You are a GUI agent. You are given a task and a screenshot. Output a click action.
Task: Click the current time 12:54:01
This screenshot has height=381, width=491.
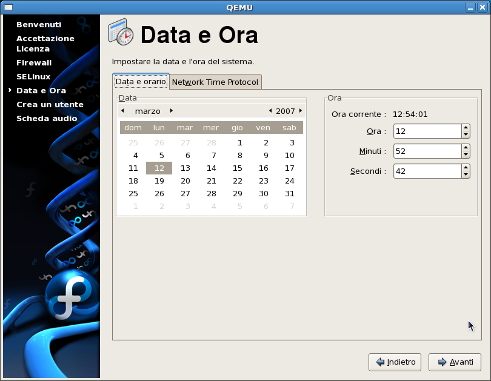coord(410,114)
